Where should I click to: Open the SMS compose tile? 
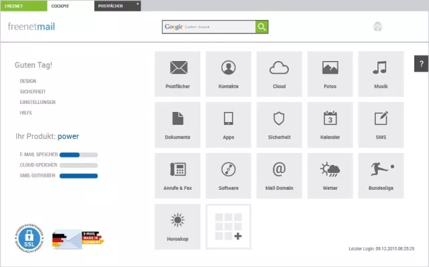point(381,125)
